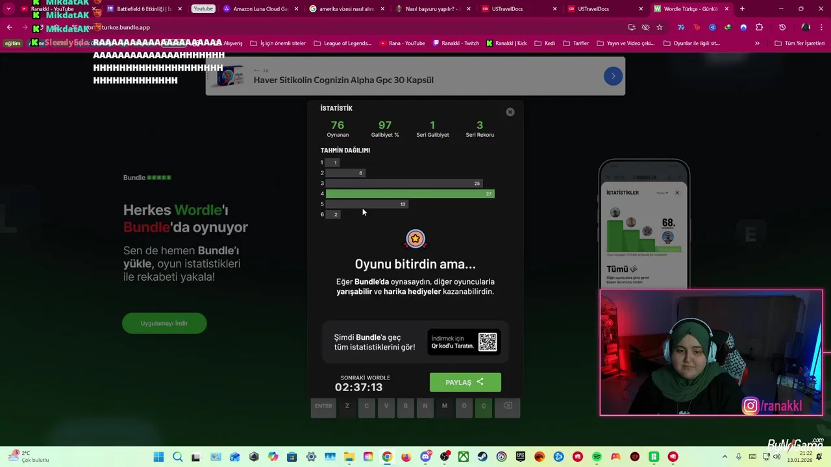Open a new browser tab with the plus button
This screenshot has width=831, height=467.
point(742,9)
